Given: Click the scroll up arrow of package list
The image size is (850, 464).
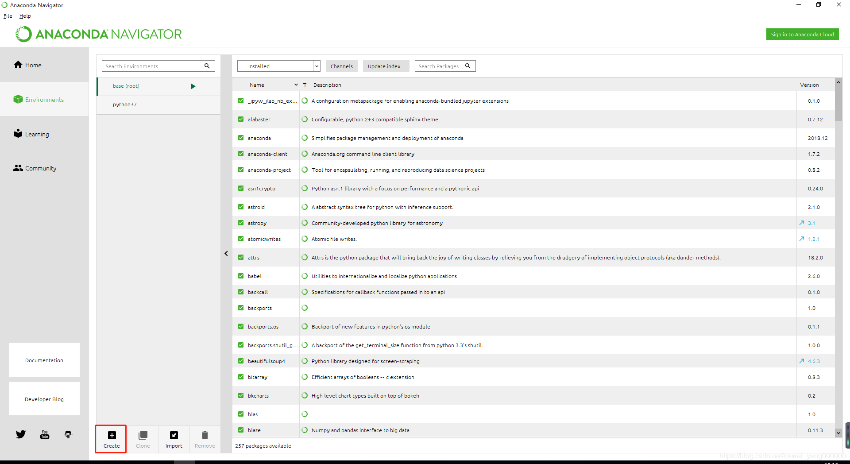Looking at the screenshot, I should [x=838, y=82].
